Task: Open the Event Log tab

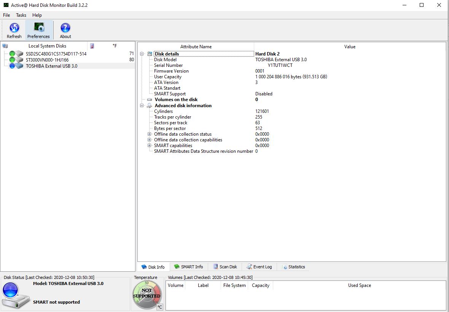Action: click(259, 267)
